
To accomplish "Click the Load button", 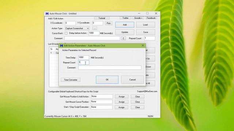I will click(146, 25).
